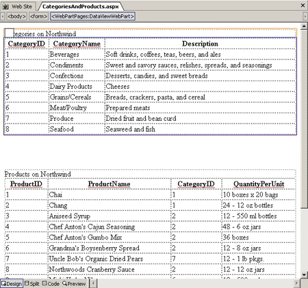Select the Beverages category cell

[77, 55]
